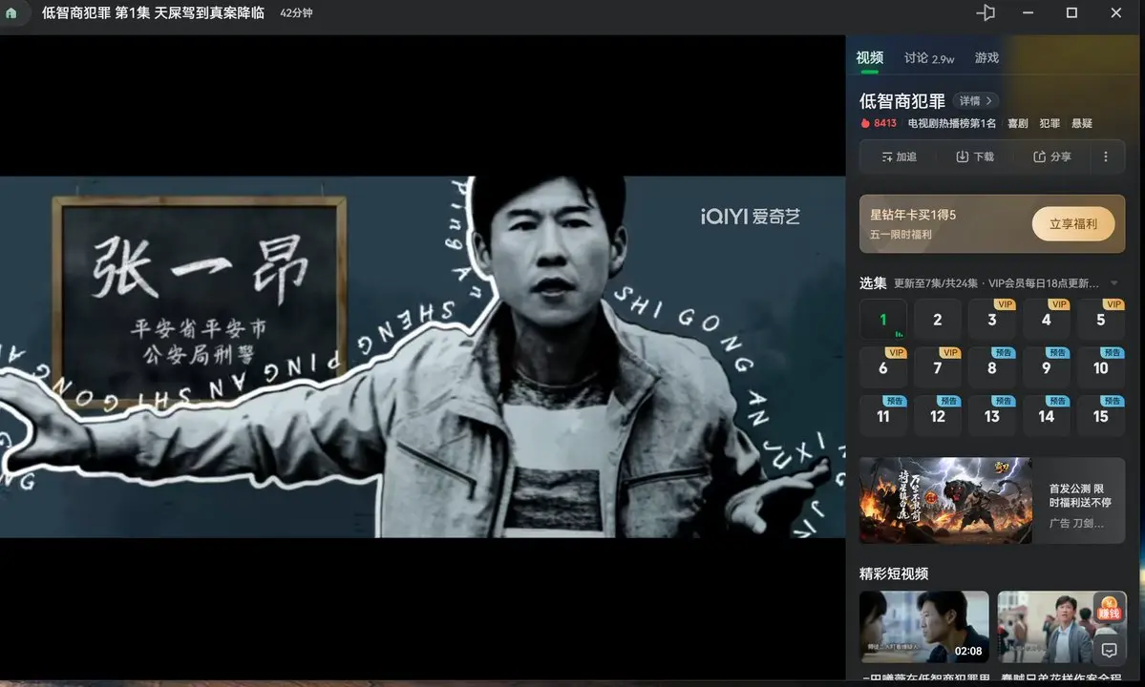
Task: Add series to watchlist with 加追
Action: point(899,156)
